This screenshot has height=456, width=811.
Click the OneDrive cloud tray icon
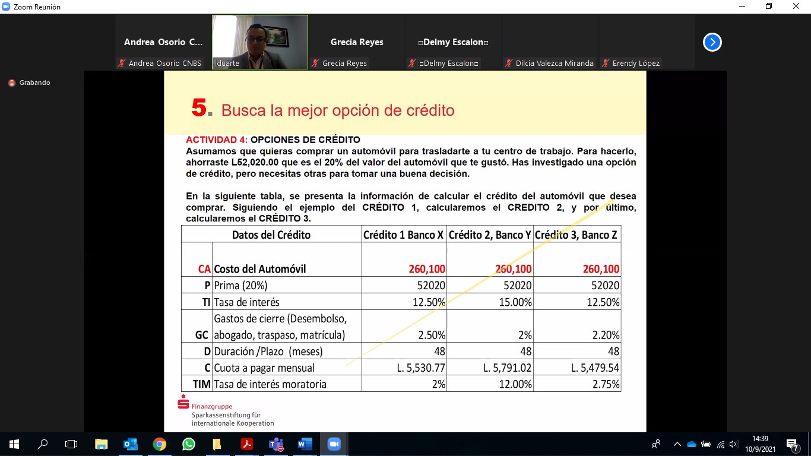pyautogui.click(x=691, y=444)
